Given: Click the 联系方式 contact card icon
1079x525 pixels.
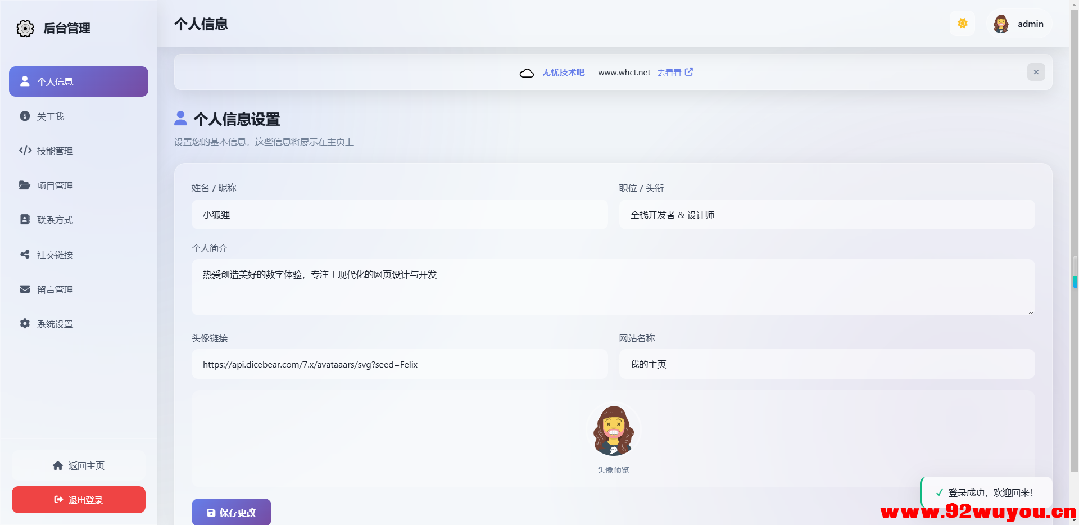Looking at the screenshot, I should point(24,220).
